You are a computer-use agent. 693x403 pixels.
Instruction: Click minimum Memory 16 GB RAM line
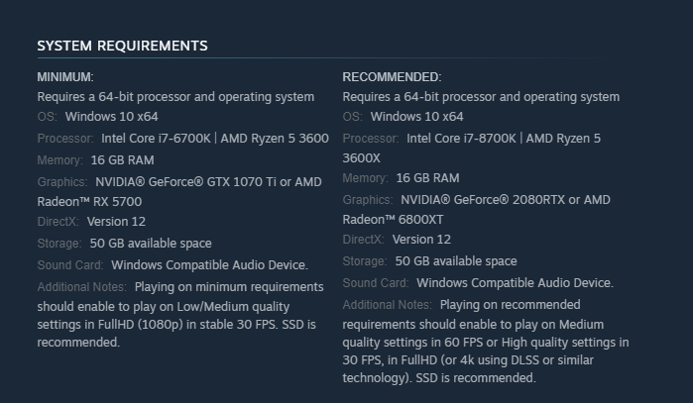(x=95, y=159)
